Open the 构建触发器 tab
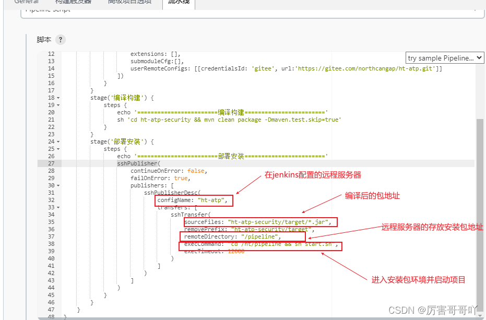This screenshot has height=320, width=486. (x=73, y=2)
